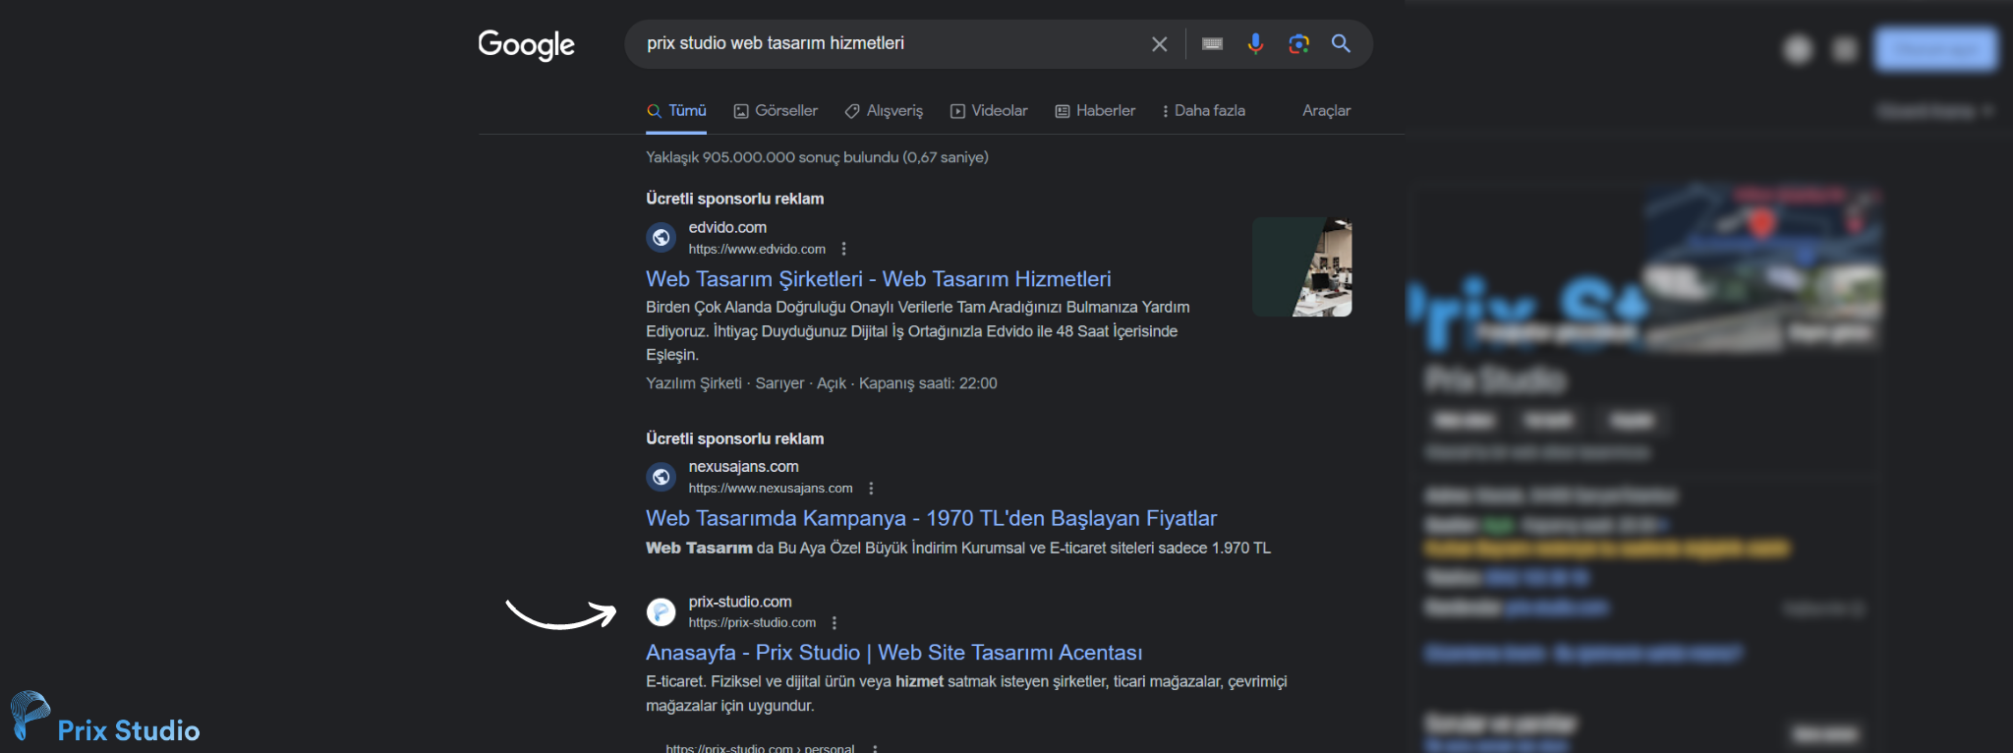
Task: Open the on-screen keyboard icon
Action: (x=1212, y=44)
